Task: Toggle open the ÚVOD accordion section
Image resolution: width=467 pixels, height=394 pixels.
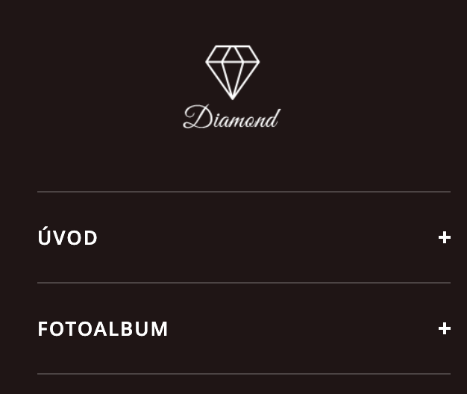Action: pos(445,237)
